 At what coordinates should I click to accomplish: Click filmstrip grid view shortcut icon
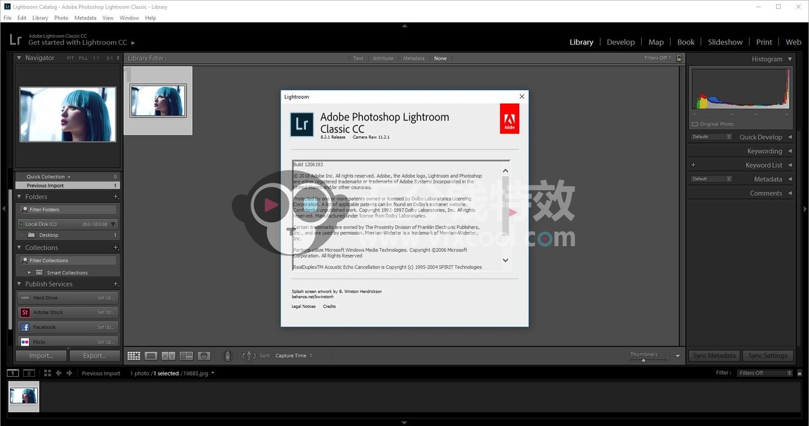[47, 373]
